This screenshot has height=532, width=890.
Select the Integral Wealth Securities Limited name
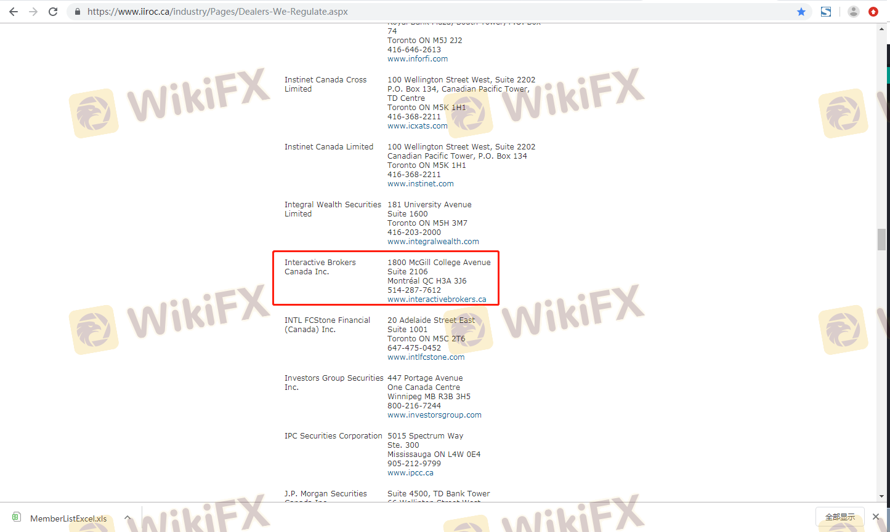point(333,209)
